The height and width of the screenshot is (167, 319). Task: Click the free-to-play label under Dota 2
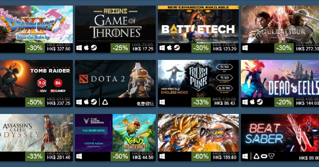pyautogui.click(x=145, y=104)
